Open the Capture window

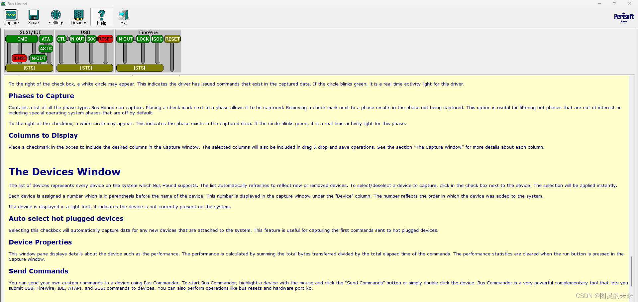click(11, 17)
